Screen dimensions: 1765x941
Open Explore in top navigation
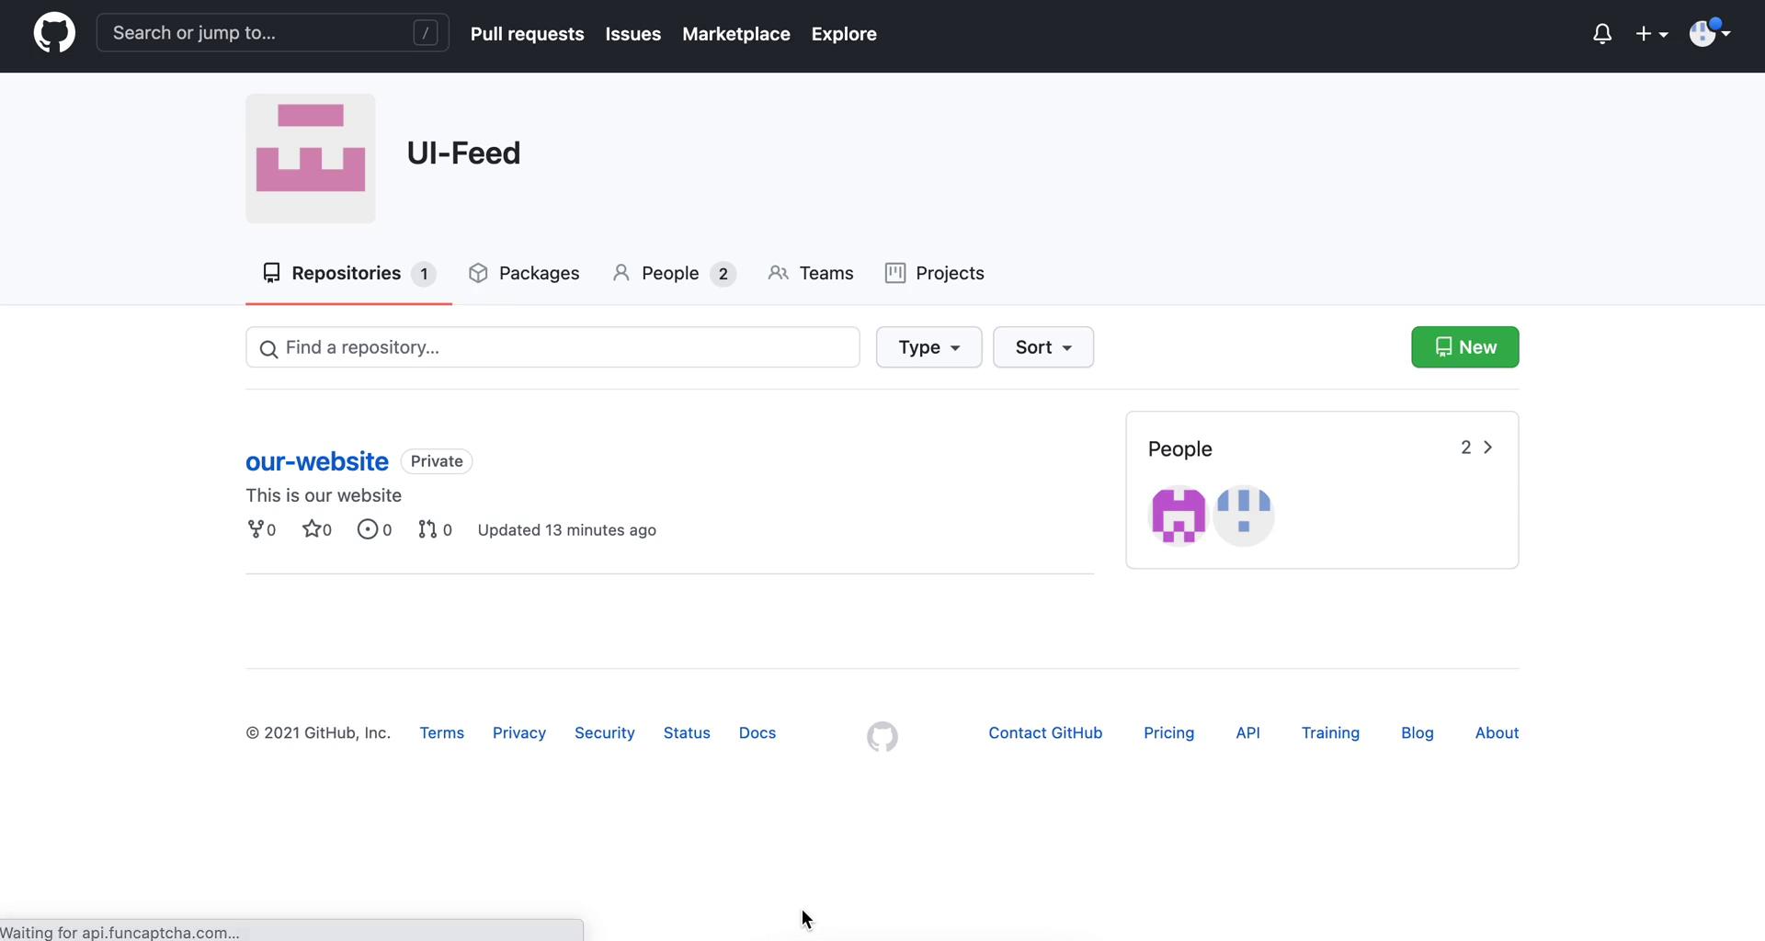(844, 34)
